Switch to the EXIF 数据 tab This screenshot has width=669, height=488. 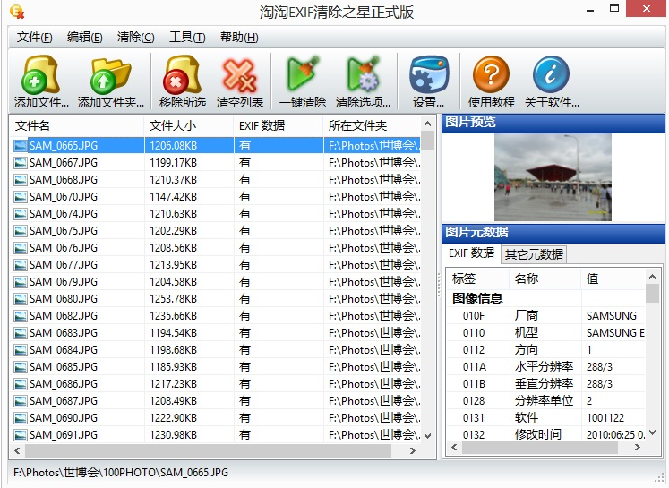tap(471, 253)
